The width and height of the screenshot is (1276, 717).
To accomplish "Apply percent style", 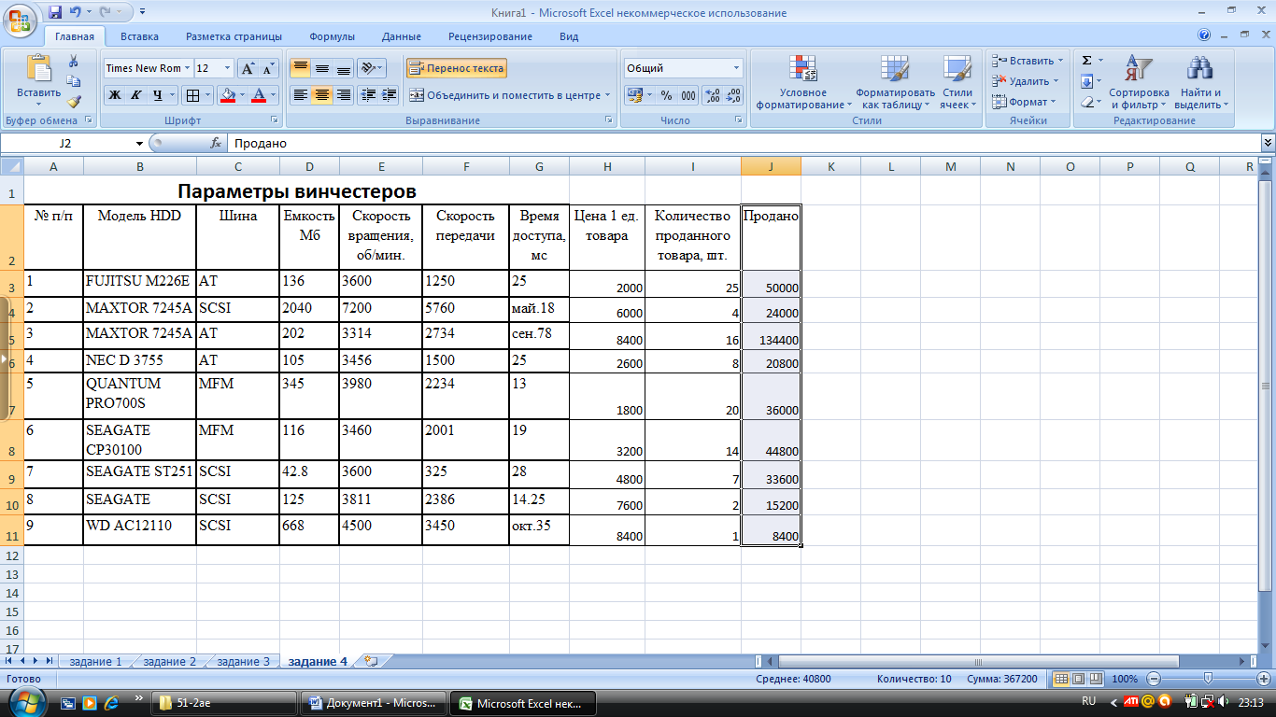I will (x=666, y=95).
